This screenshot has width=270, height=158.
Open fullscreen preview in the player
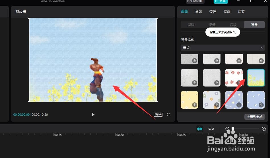[x=169, y=115]
